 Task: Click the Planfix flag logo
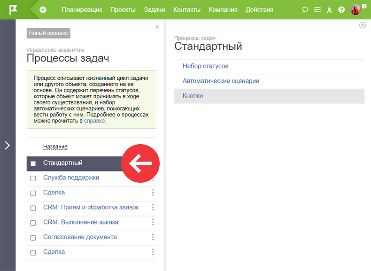coord(13,10)
